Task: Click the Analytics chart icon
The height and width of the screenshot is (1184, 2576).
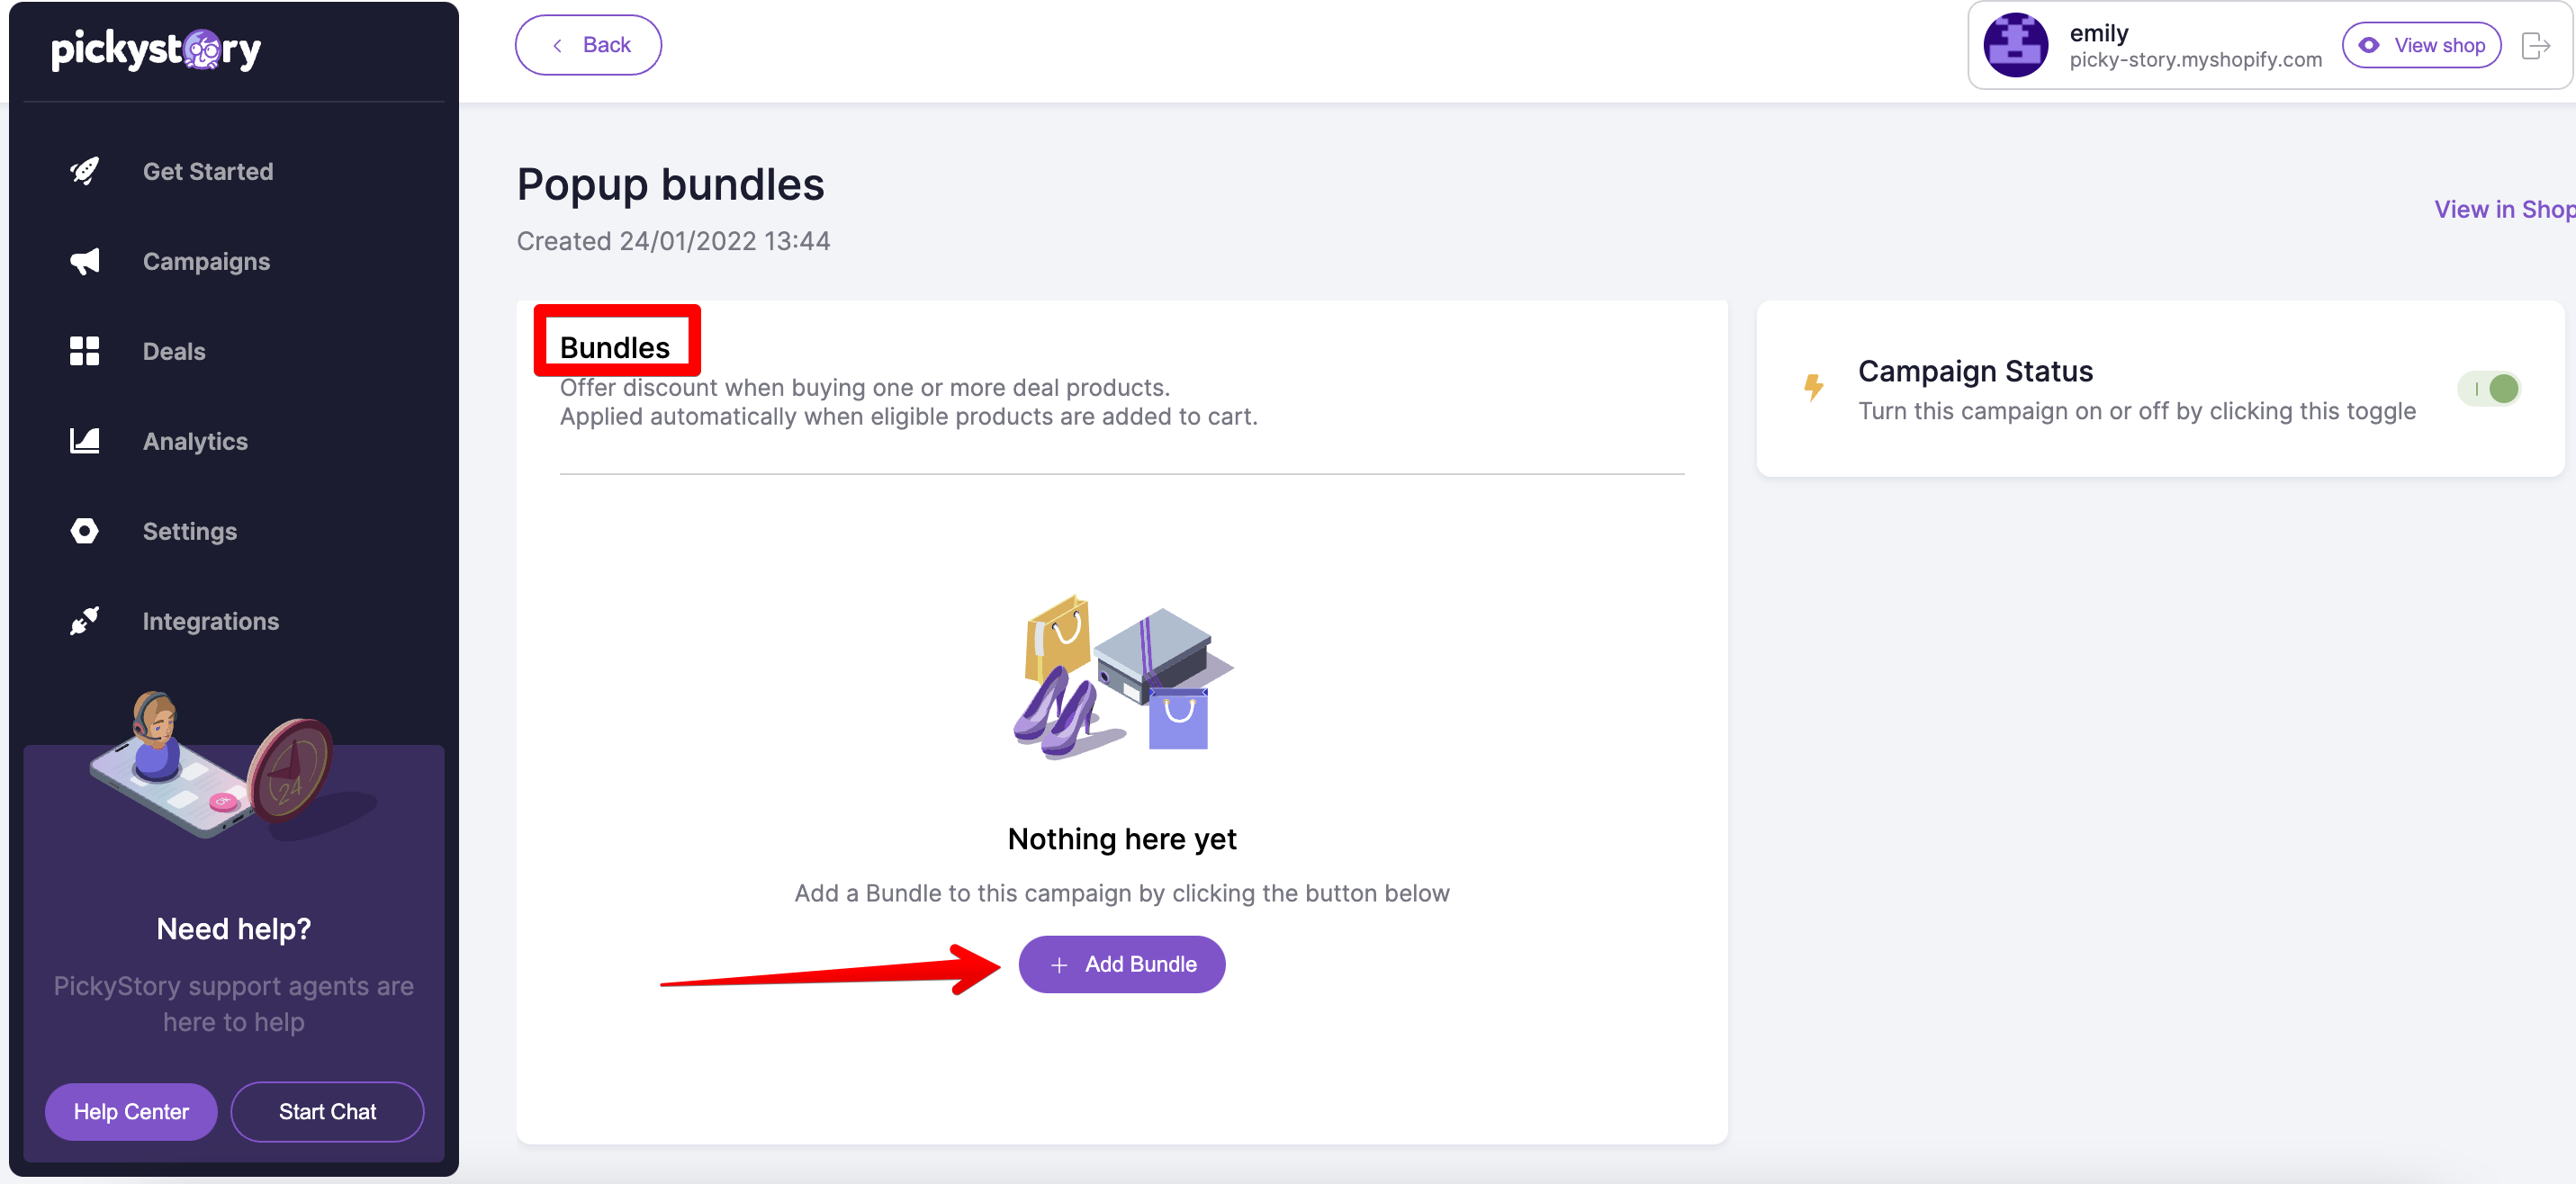Action: 85,441
